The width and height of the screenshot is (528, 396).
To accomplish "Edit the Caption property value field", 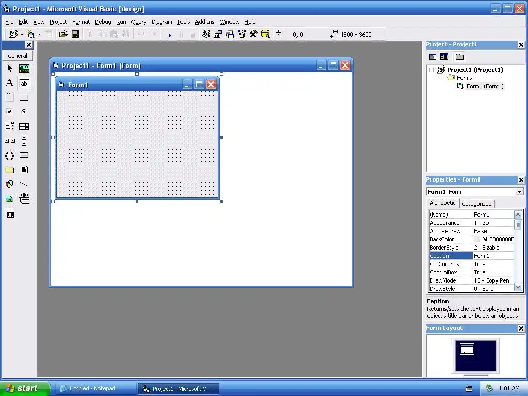I will click(x=493, y=256).
